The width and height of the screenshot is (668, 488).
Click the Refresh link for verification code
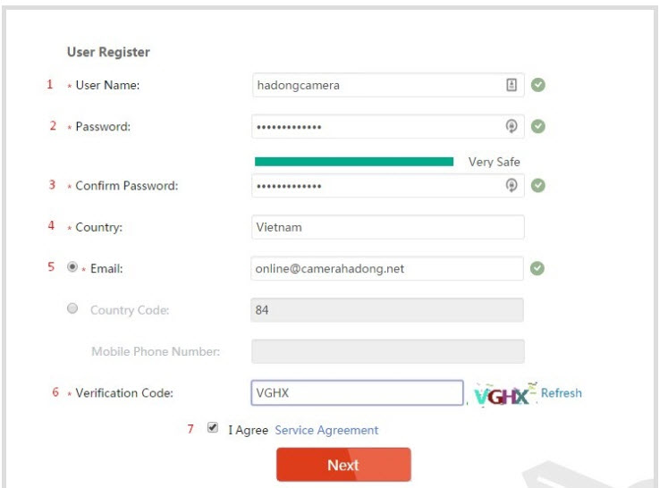(x=561, y=393)
